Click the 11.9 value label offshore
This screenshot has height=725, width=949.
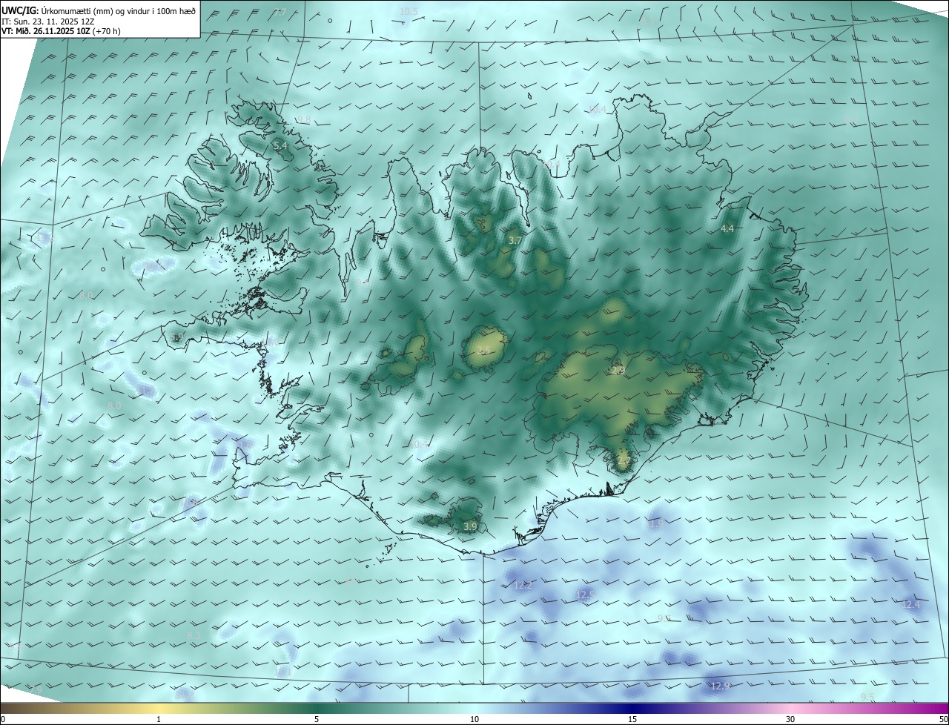click(x=654, y=524)
